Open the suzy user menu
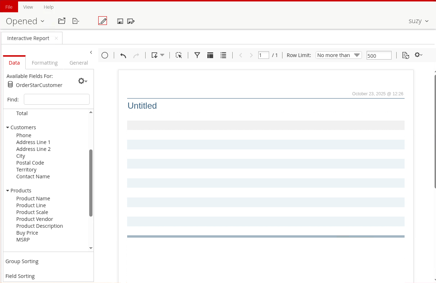436x283 pixels. pyautogui.click(x=418, y=21)
